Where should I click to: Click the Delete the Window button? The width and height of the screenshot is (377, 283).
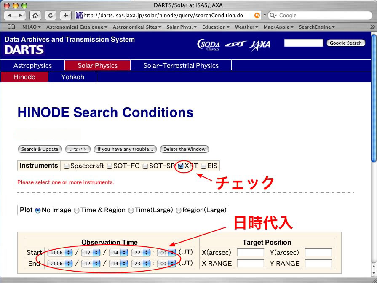(x=184, y=149)
